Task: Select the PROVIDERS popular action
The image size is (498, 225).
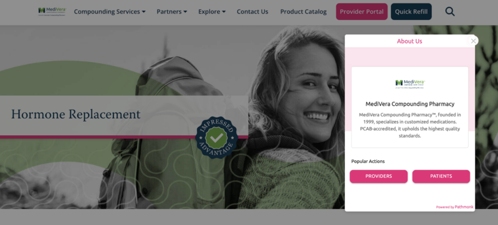Action: [378, 176]
